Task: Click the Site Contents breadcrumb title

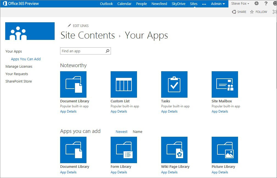Action: [x=88, y=35]
